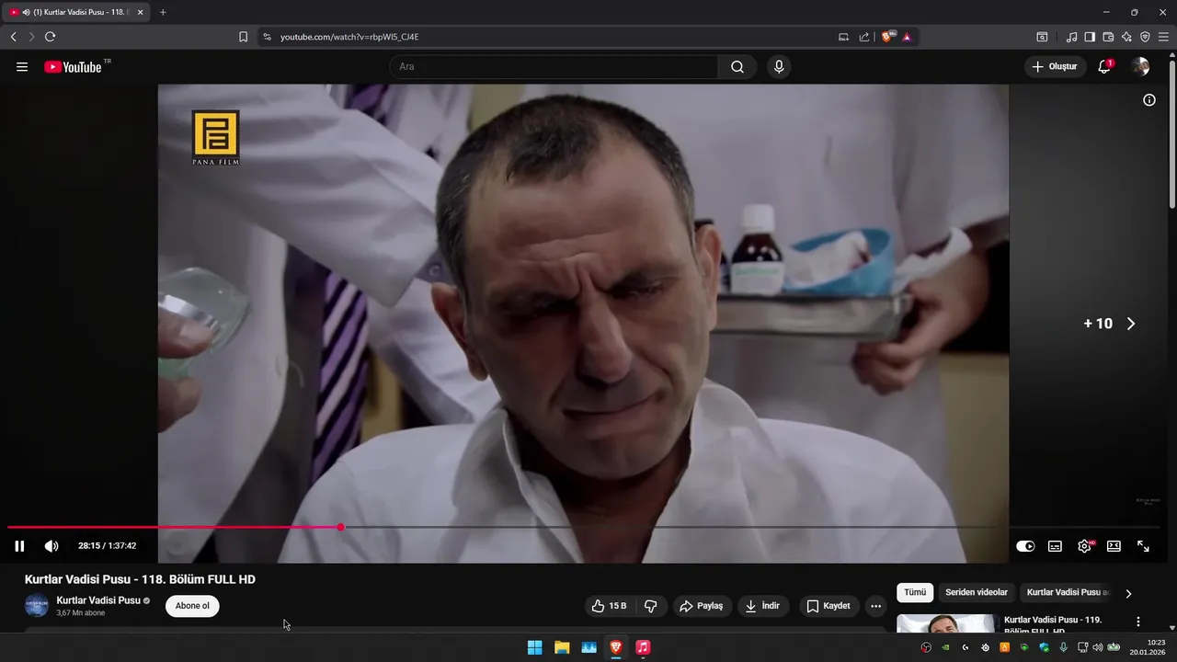Open Leo AI sparkle icon
Viewport: 1177px width, 662px height.
pyautogui.click(x=1126, y=37)
